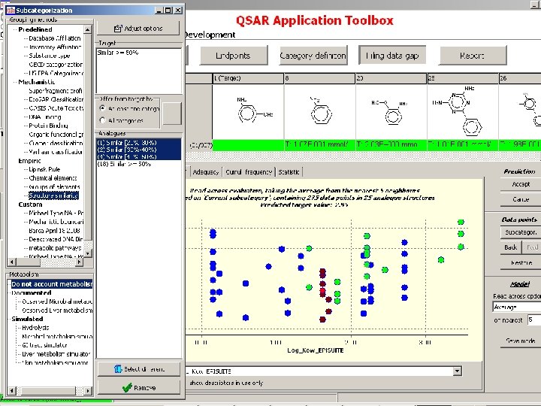This screenshot has height=406, width=541.
Task: Select the OECD categorization grouping method
Action: (56, 65)
